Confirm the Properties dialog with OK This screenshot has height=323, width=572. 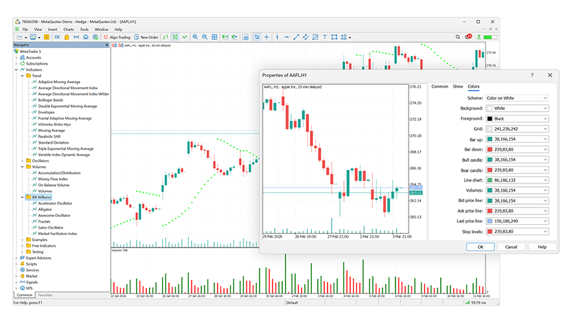[481, 247]
